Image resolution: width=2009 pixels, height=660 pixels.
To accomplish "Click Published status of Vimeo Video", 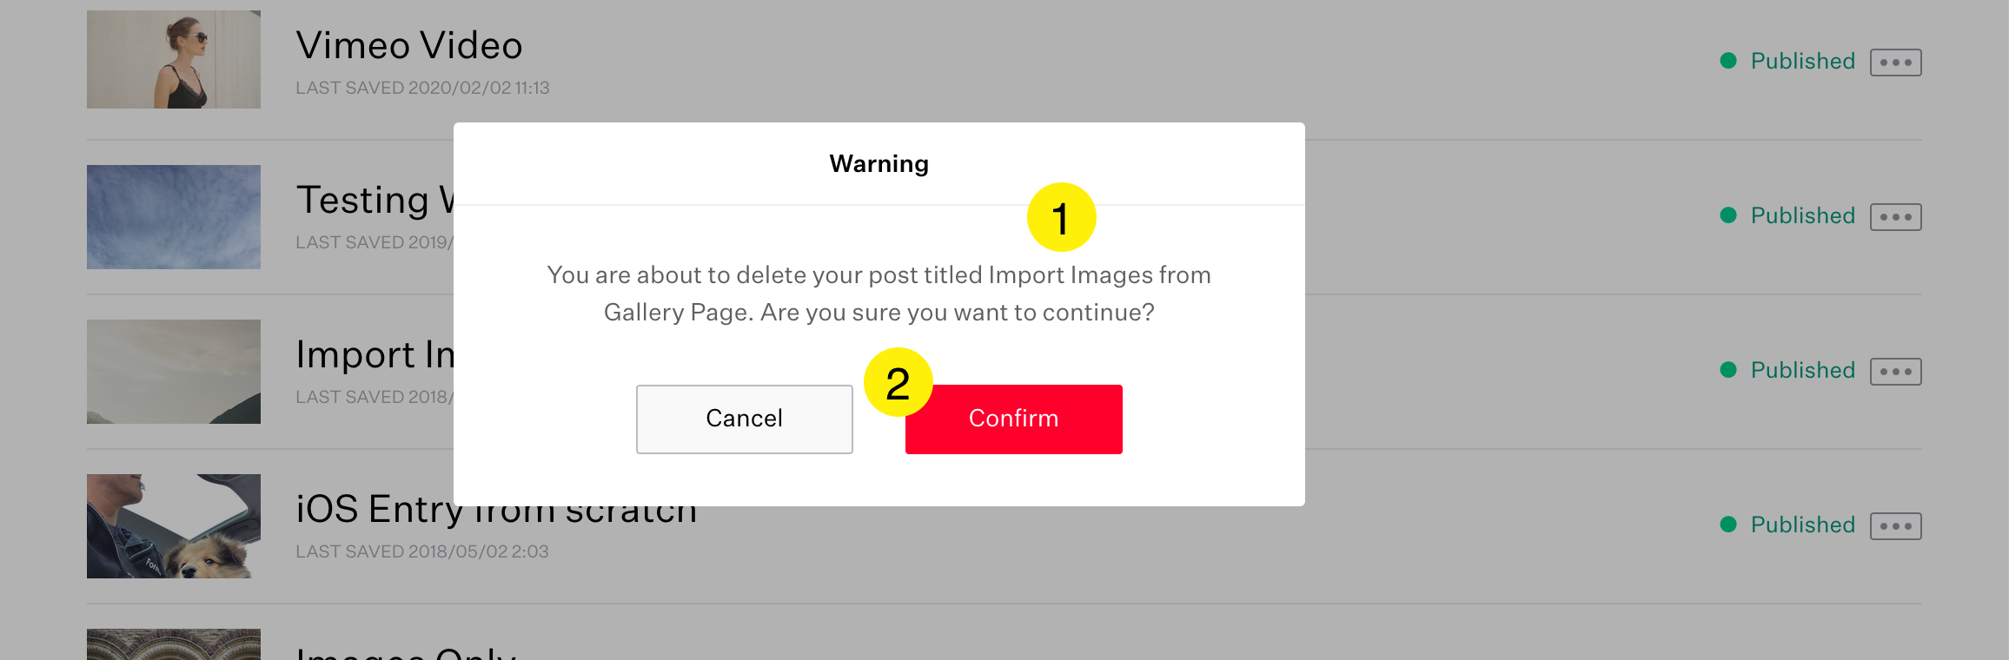I will tap(1801, 62).
